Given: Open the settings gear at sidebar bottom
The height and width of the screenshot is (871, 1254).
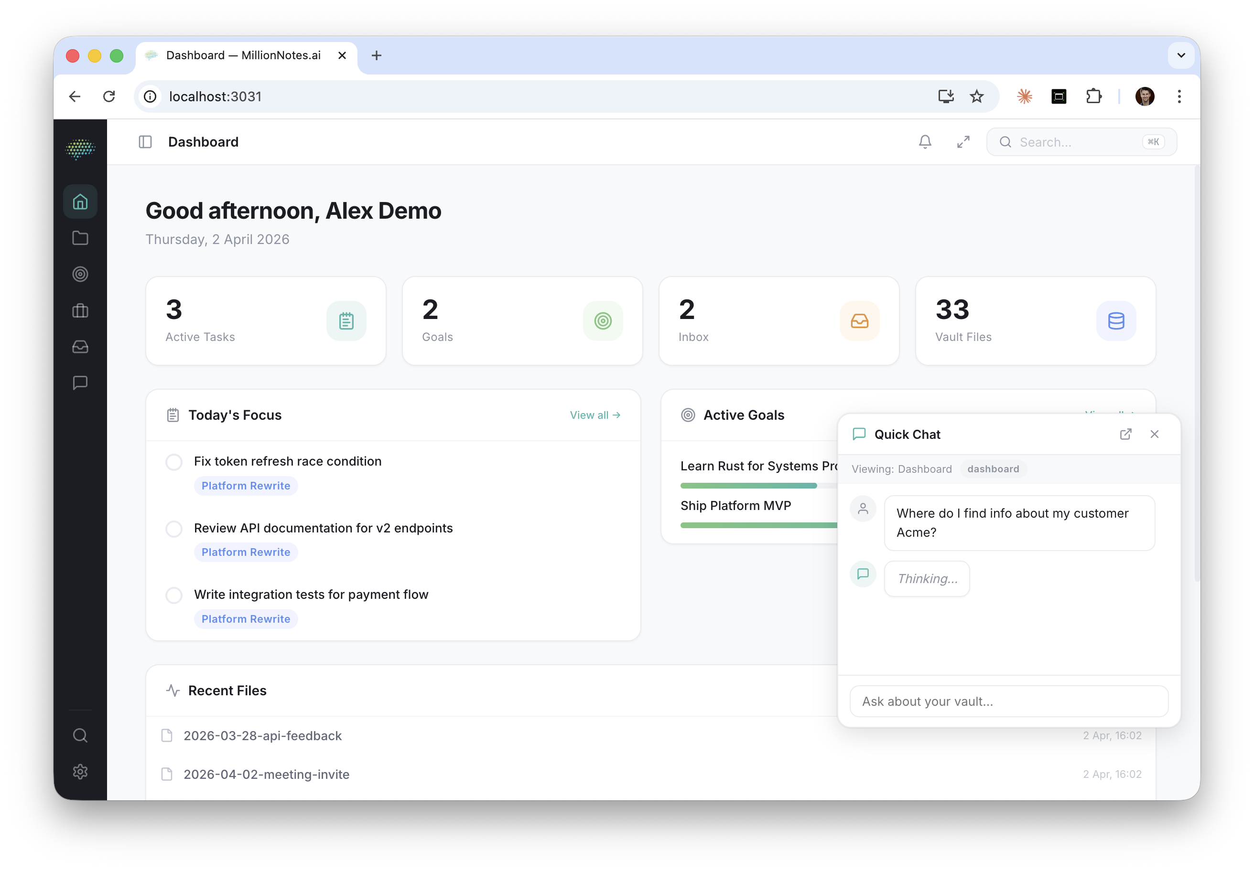Looking at the screenshot, I should tap(80, 772).
